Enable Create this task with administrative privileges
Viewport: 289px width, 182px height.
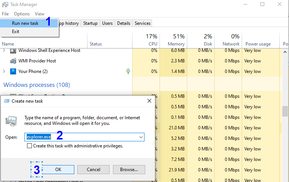pyautogui.click(x=29, y=146)
